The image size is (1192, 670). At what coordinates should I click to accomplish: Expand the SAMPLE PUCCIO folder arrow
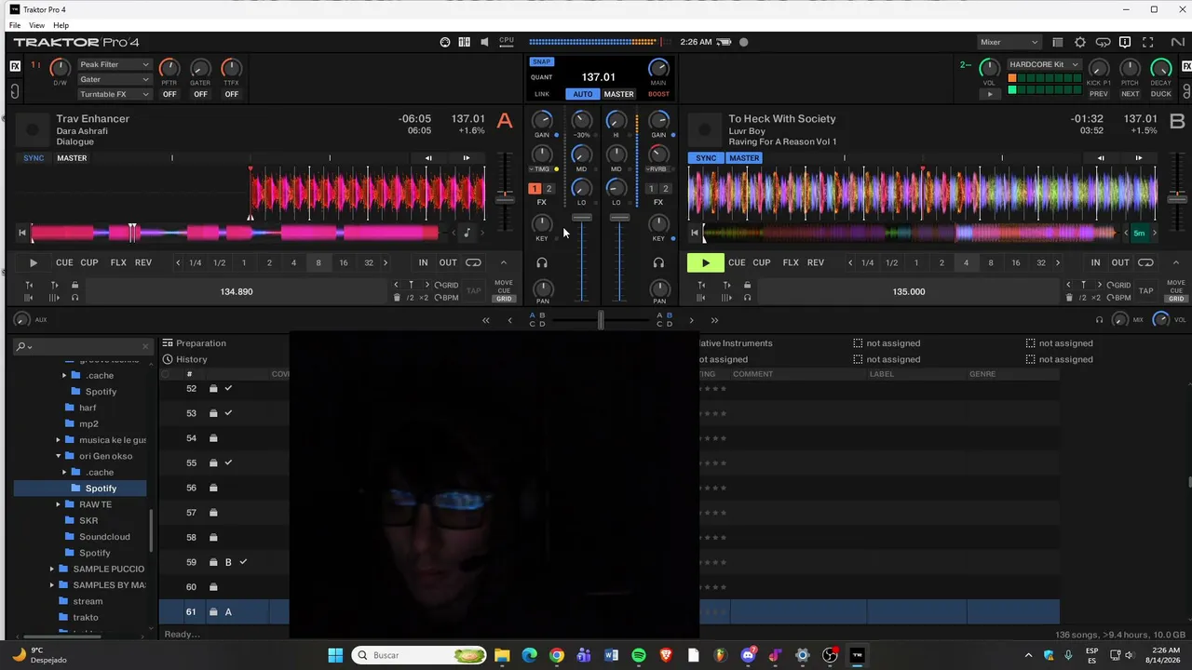pyautogui.click(x=51, y=569)
